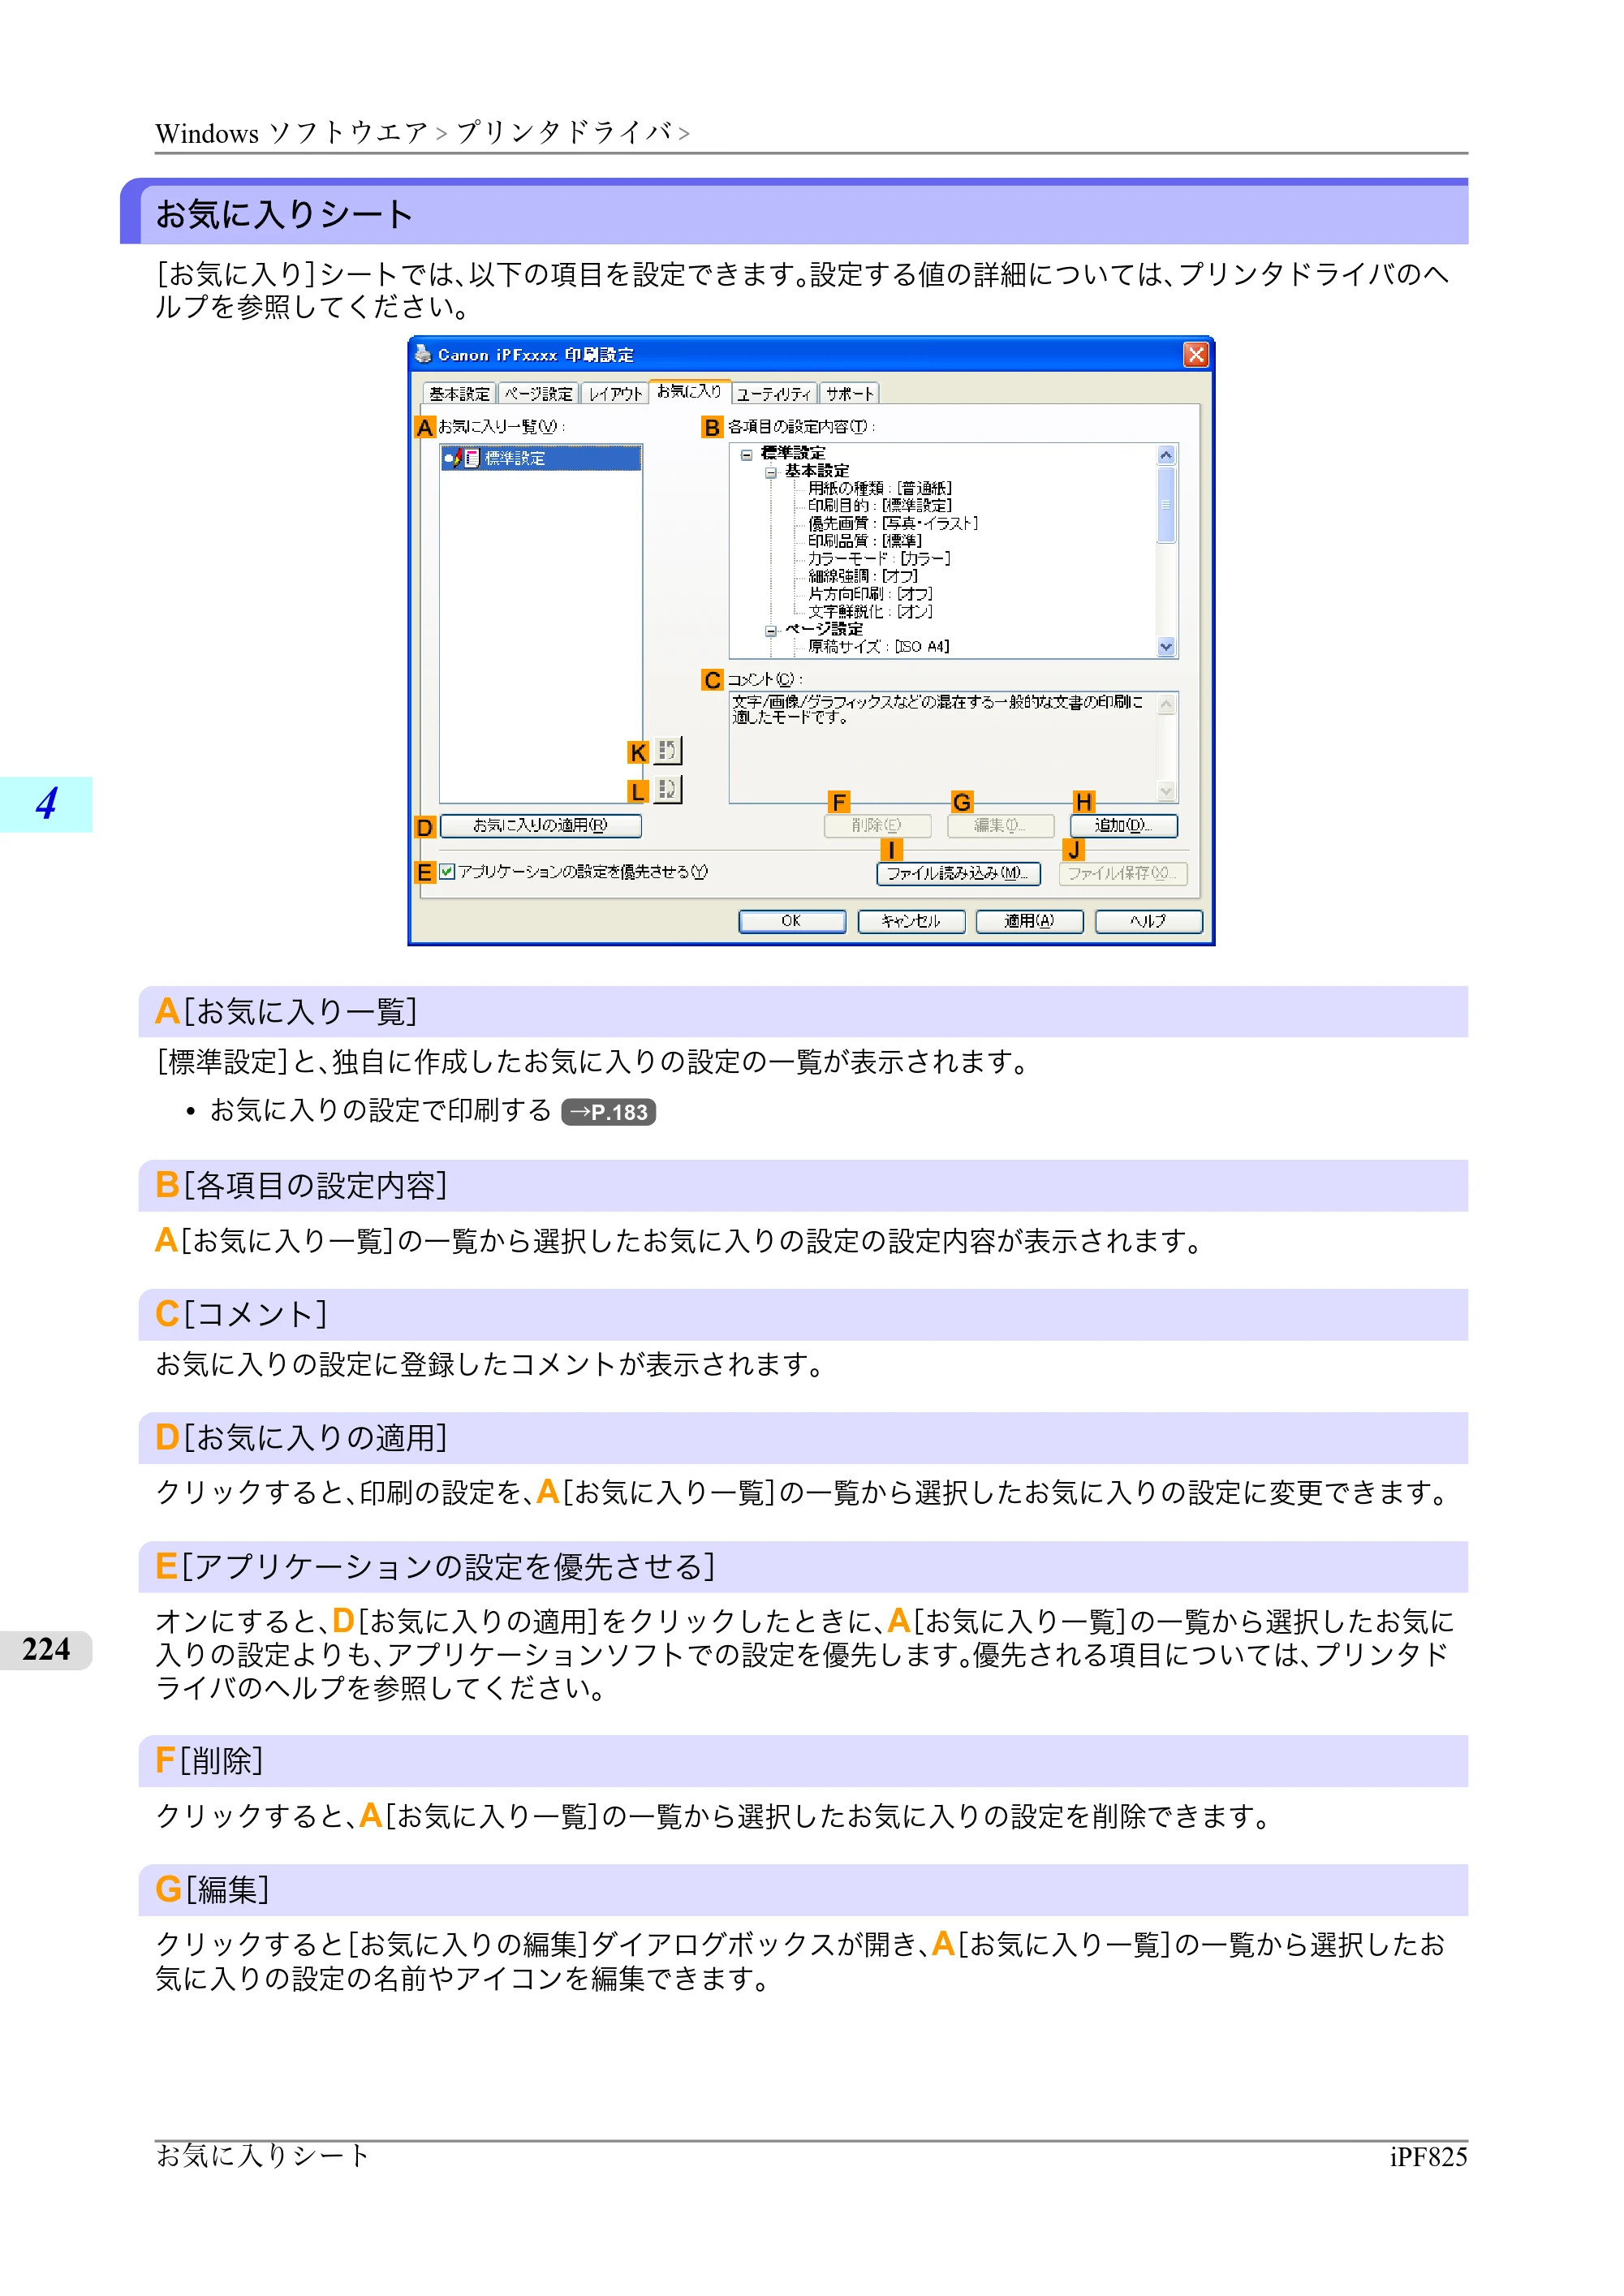Click the printer icon in the dialog title bar
Image resolution: width=1624 pixels, height=2296 pixels.
pyautogui.click(x=424, y=354)
